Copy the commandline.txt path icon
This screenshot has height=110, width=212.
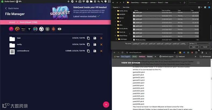coord(88,51)
